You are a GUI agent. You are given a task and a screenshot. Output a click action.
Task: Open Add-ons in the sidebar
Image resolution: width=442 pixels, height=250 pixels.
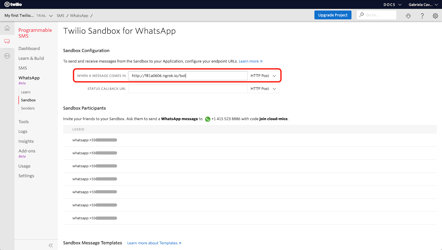tap(27, 151)
